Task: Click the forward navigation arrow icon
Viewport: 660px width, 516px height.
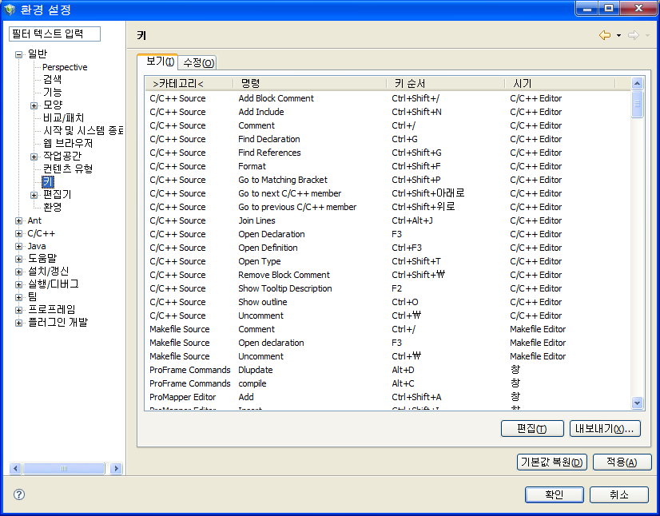Action: (x=633, y=35)
